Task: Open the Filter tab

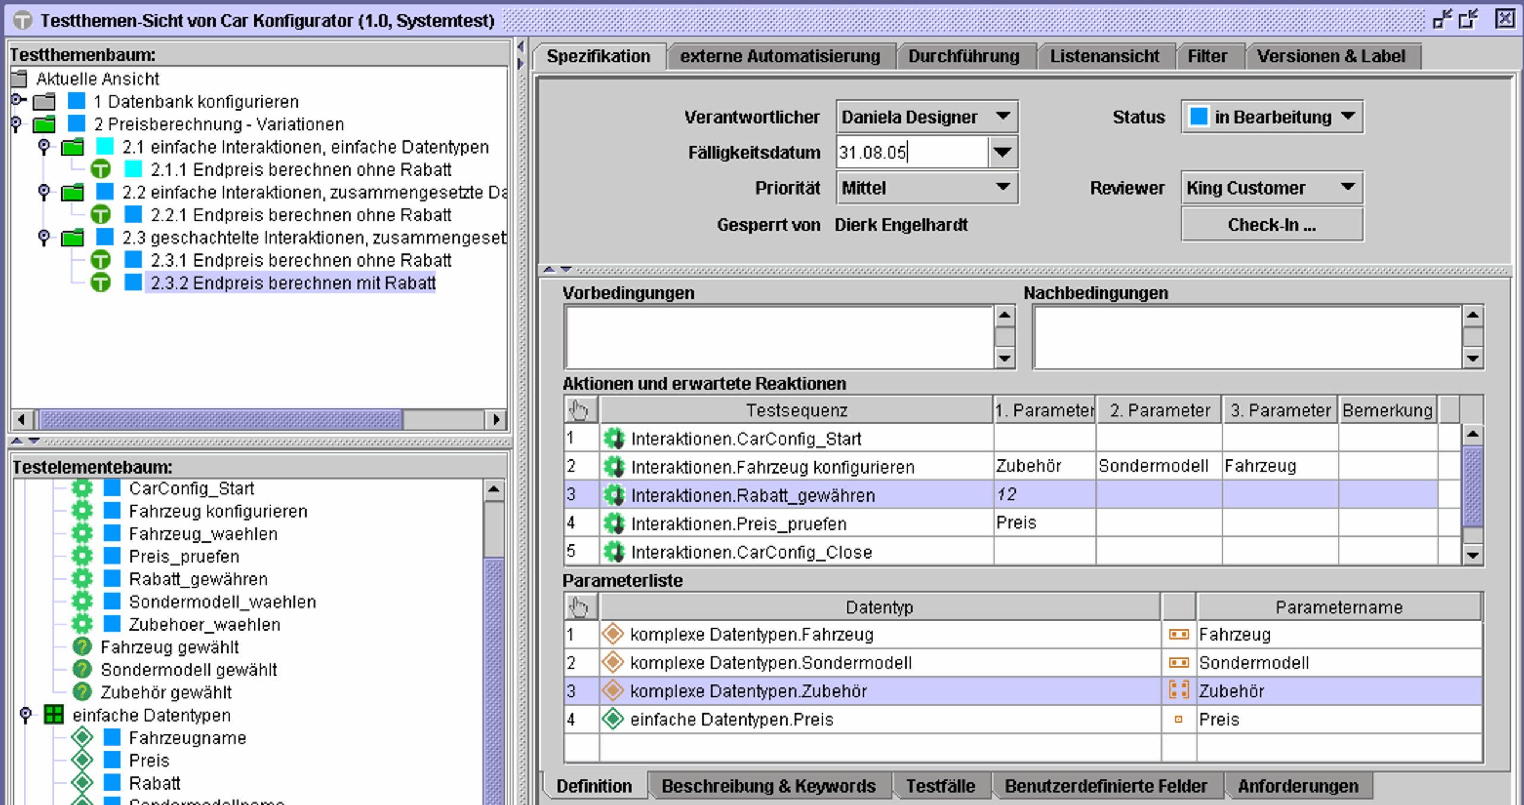Action: [1207, 57]
